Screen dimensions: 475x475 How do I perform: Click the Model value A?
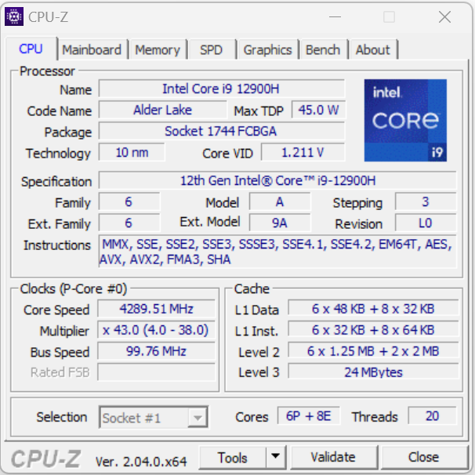280,201
